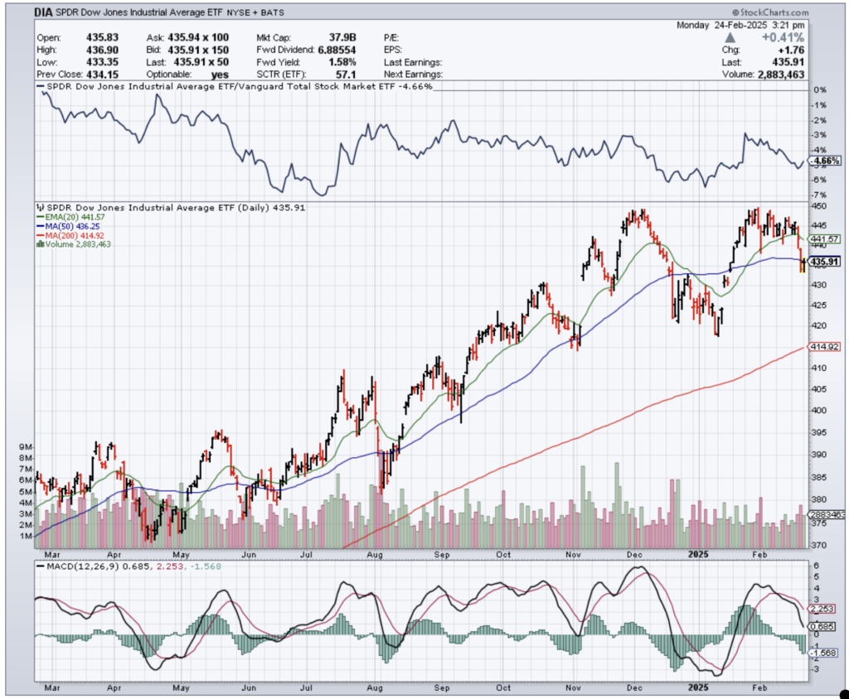849x699 pixels.
Task: Select the Mkt Cap value 37.9B
Action: coord(342,37)
